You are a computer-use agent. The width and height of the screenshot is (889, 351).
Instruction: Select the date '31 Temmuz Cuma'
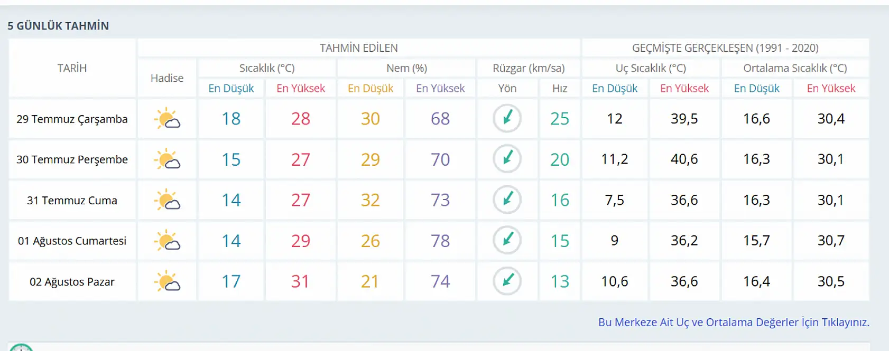pos(72,201)
